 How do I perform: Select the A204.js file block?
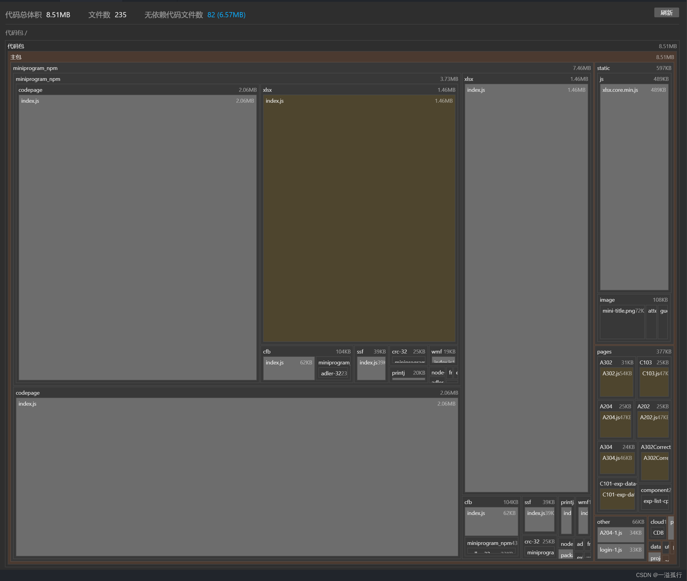coord(616,425)
